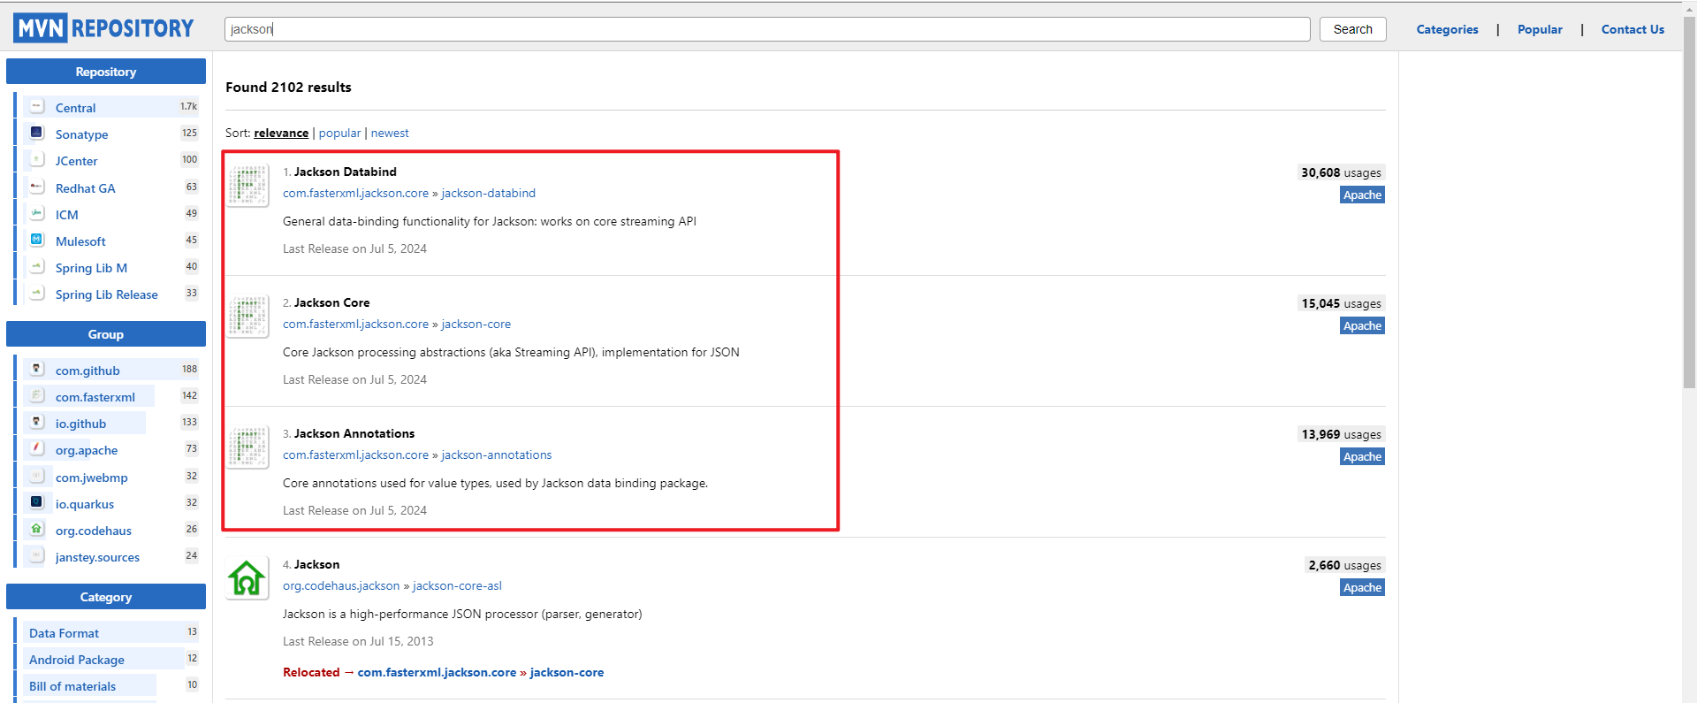
Task: Filter by Android Package category
Action: pyautogui.click(x=77, y=660)
